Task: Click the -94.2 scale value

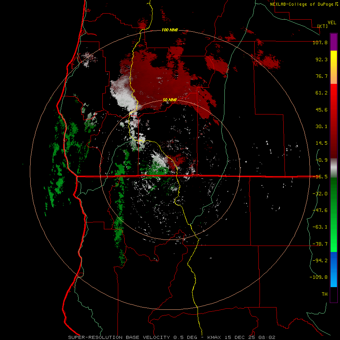Action: click(x=320, y=261)
